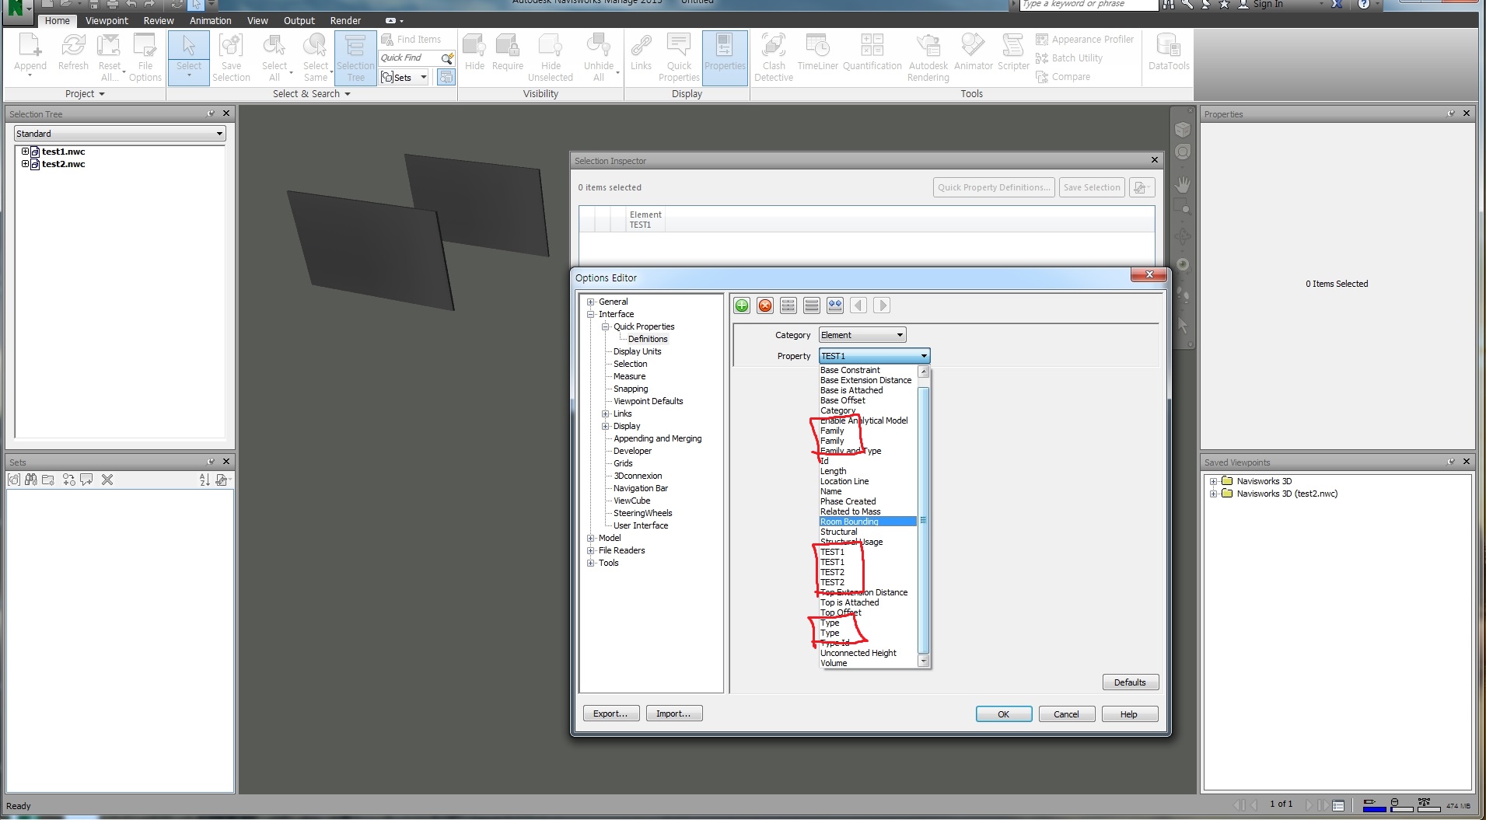Expand the General node in Options Editor
The width and height of the screenshot is (1486, 820).
(591, 302)
